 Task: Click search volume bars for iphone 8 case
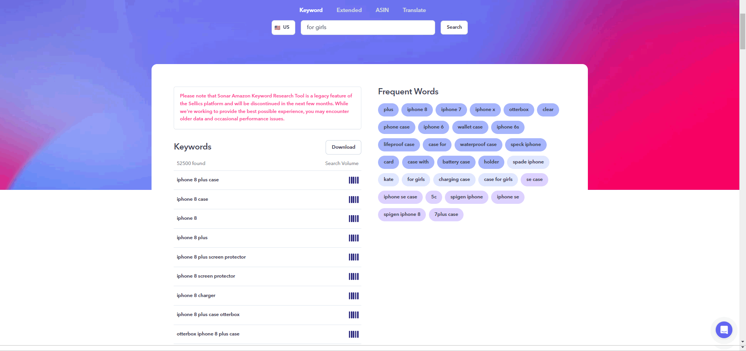(354, 200)
